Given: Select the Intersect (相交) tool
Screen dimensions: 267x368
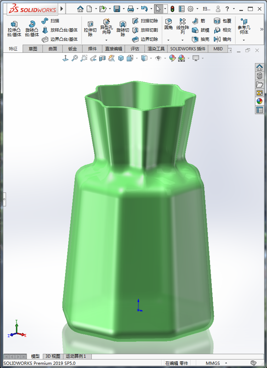Looking at the screenshot, I should pos(222,30).
